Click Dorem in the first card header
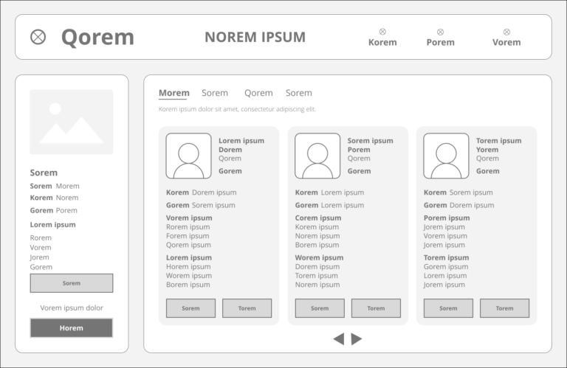The height and width of the screenshot is (368, 567). (x=230, y=150)
